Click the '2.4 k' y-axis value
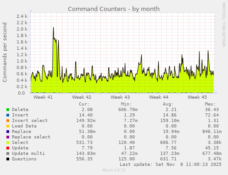The image size is (228, 175). click(x=22, y=16)
